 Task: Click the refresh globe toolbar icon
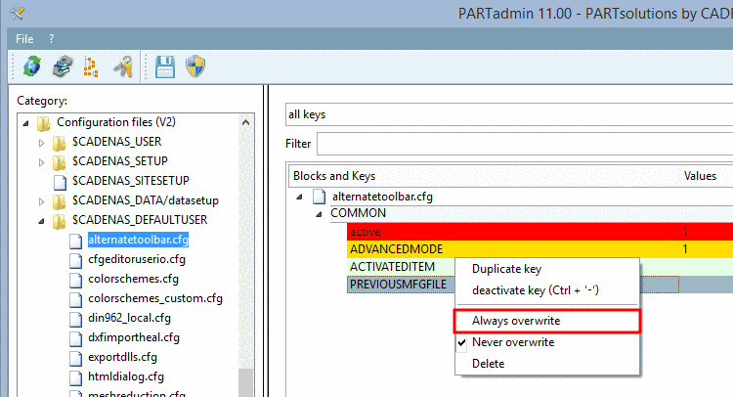32,66
